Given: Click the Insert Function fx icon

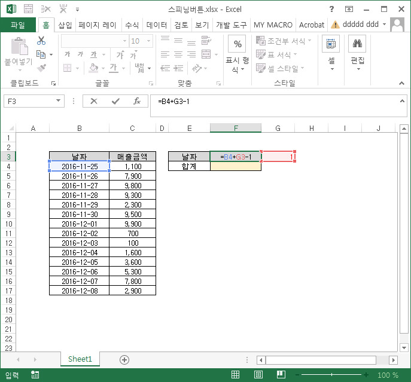Looking at the screenshot, I should click(x=137, y=101).
